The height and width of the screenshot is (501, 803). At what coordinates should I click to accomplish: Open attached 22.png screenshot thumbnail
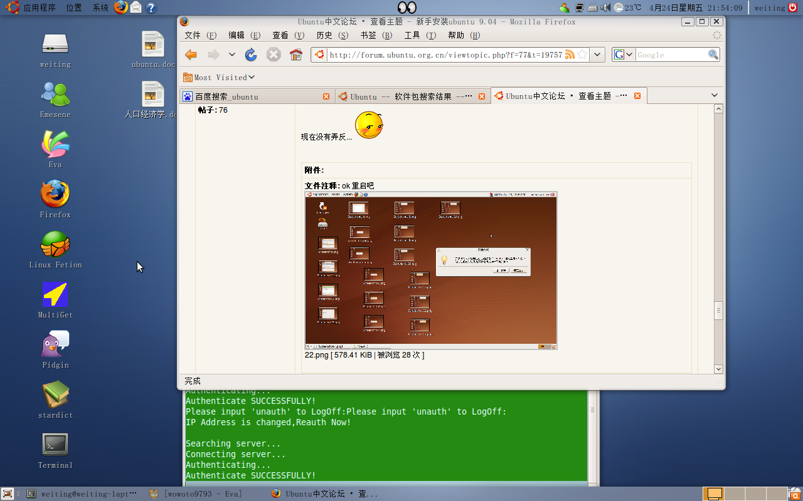point(431,271)
